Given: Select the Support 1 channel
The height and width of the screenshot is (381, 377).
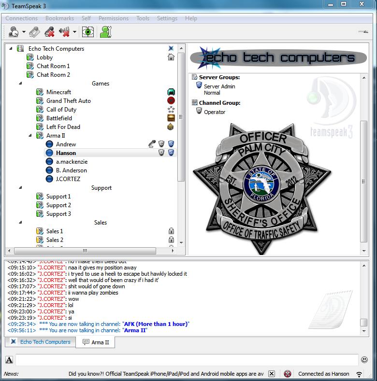Looking at the screenshot, I should click(x=58, y=197).
